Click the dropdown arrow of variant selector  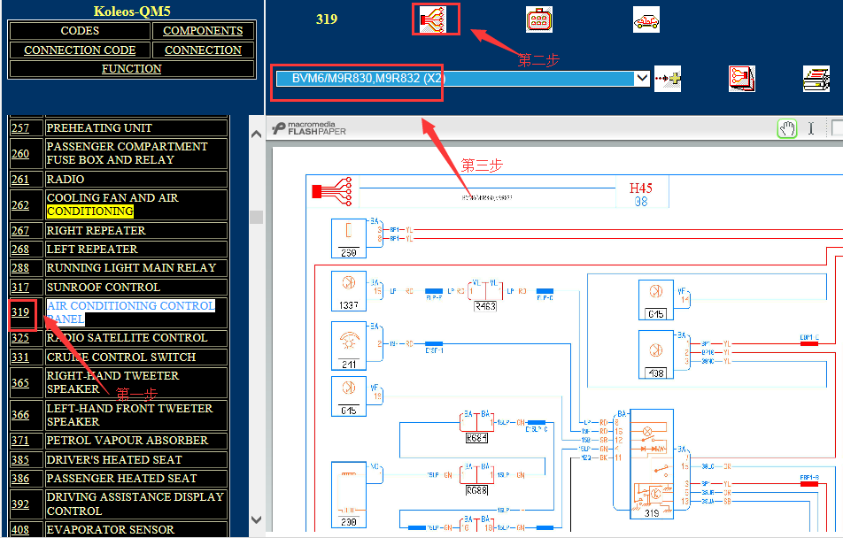642,79
